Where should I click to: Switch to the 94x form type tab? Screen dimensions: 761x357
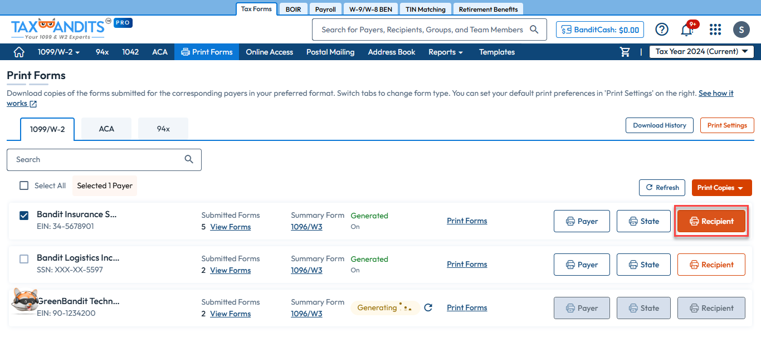point(163,129)
